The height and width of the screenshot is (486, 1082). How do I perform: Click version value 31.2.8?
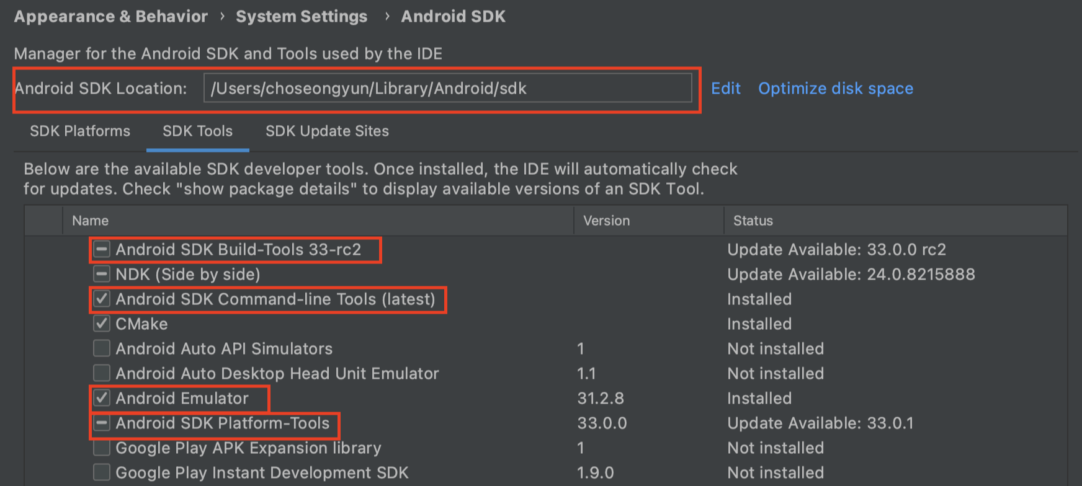point(601,399)
